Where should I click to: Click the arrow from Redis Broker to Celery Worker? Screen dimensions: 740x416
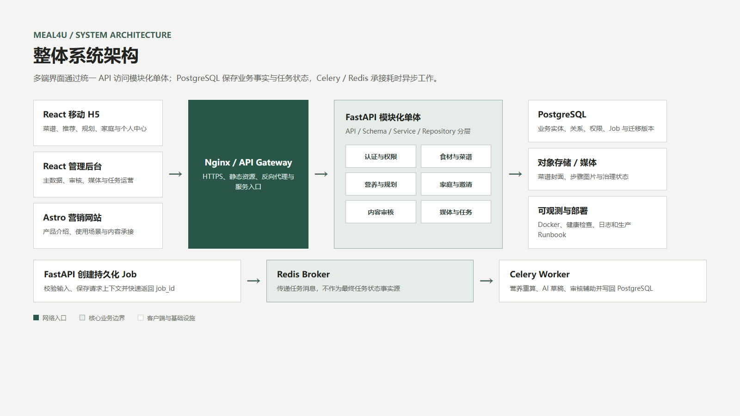tap(486, 281)
